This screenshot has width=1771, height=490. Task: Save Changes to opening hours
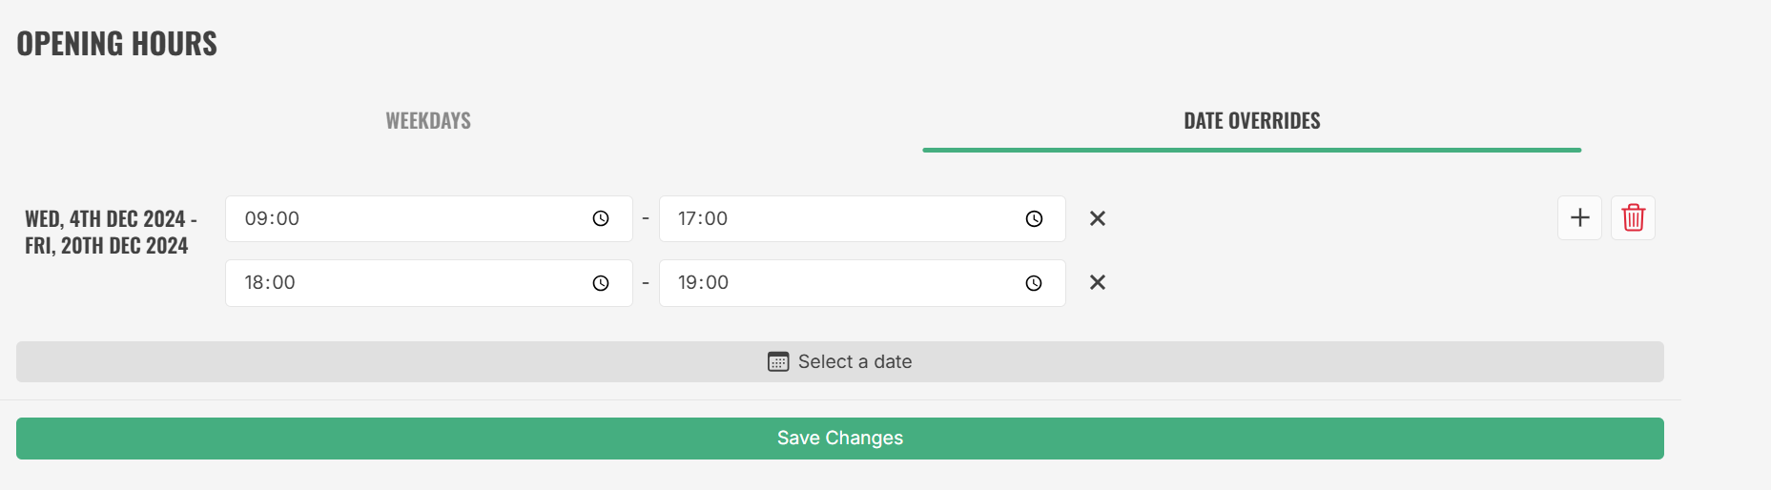(x=840, y=439)
